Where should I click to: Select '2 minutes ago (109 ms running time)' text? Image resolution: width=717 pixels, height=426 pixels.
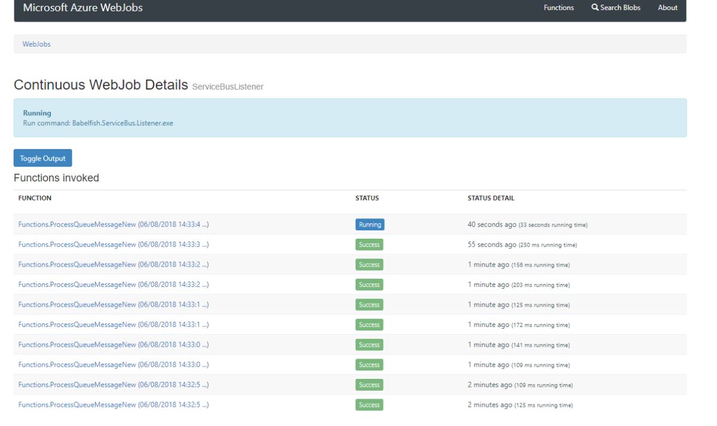(x=520, y=385)
